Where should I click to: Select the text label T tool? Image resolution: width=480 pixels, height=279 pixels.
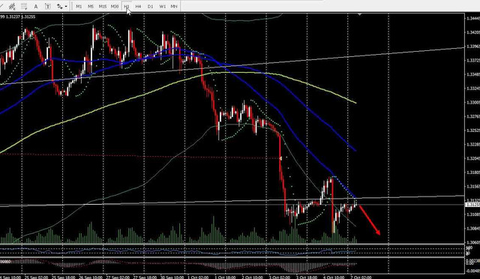[47, 6]
